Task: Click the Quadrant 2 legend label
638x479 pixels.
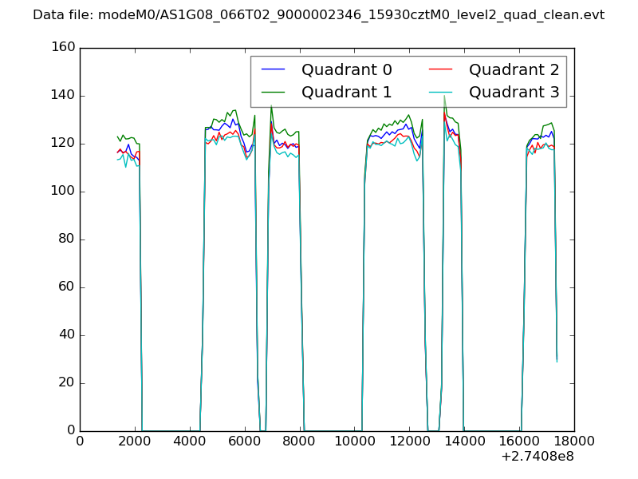Action: coord(514,69)
